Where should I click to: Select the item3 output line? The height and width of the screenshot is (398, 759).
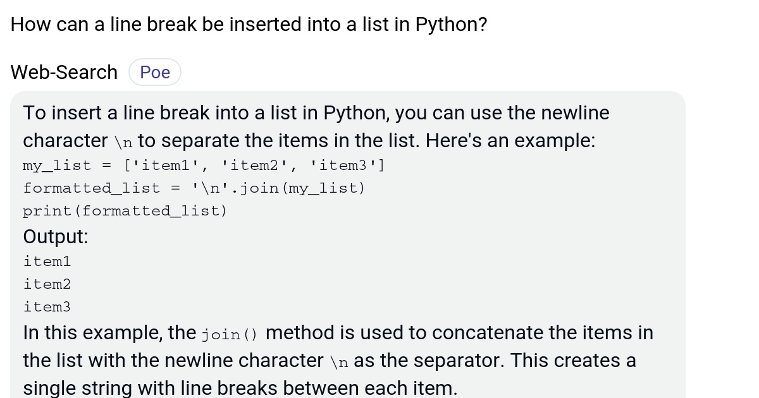(47, 306)
